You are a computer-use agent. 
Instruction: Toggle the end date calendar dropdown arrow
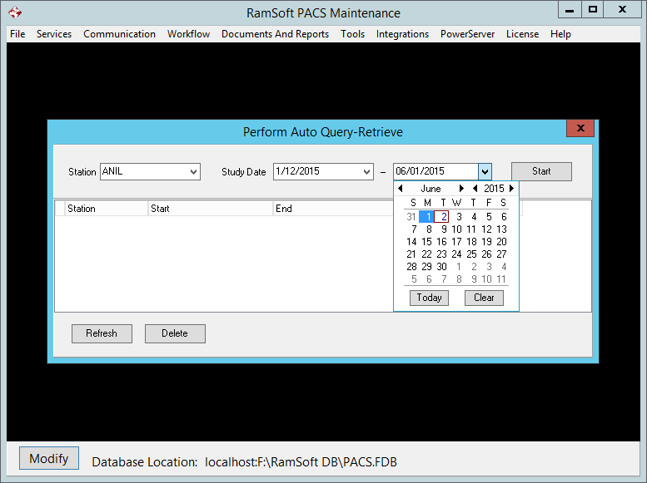pos(485,172)
